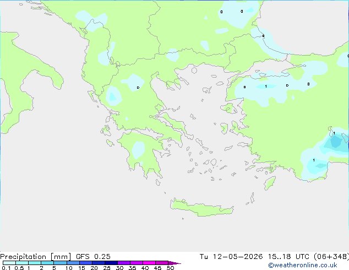Click the '20' legend scale label
This screenshot has height=270, width=349.
(94, 268)
